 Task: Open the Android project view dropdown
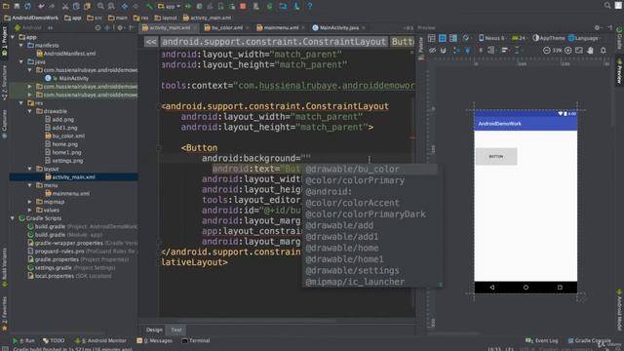tap(34, 28)
